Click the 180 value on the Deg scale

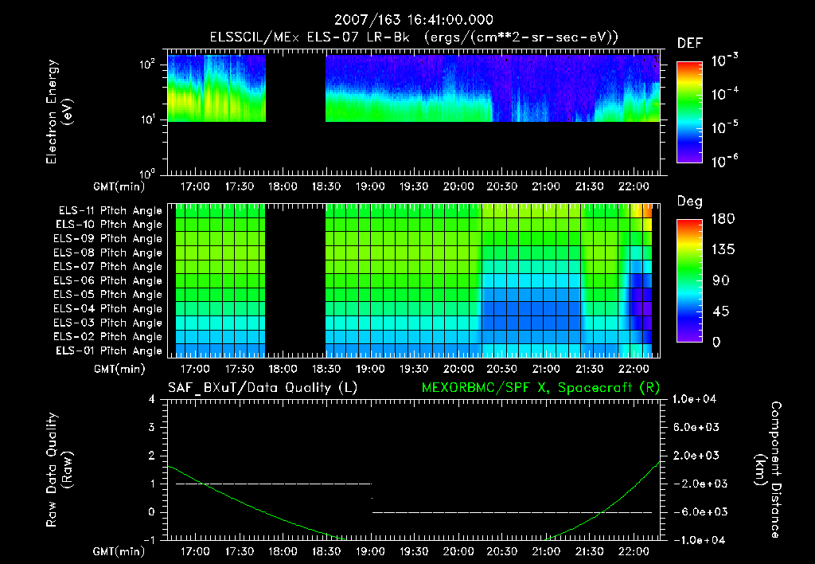pyautogui.click(x=723, y=218)
